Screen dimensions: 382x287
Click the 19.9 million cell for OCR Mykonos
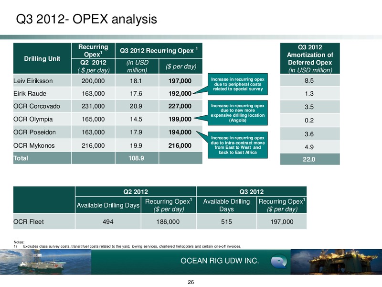(136, 145)
